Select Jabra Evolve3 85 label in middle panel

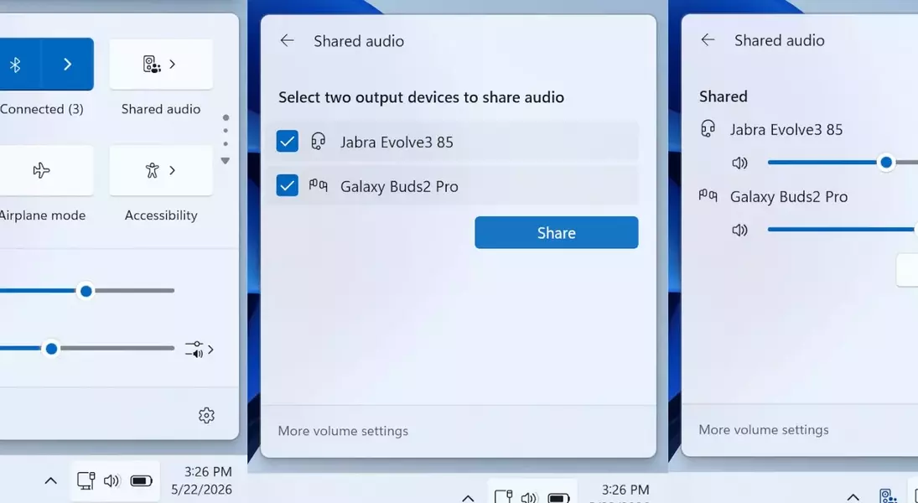click(397, 142)
